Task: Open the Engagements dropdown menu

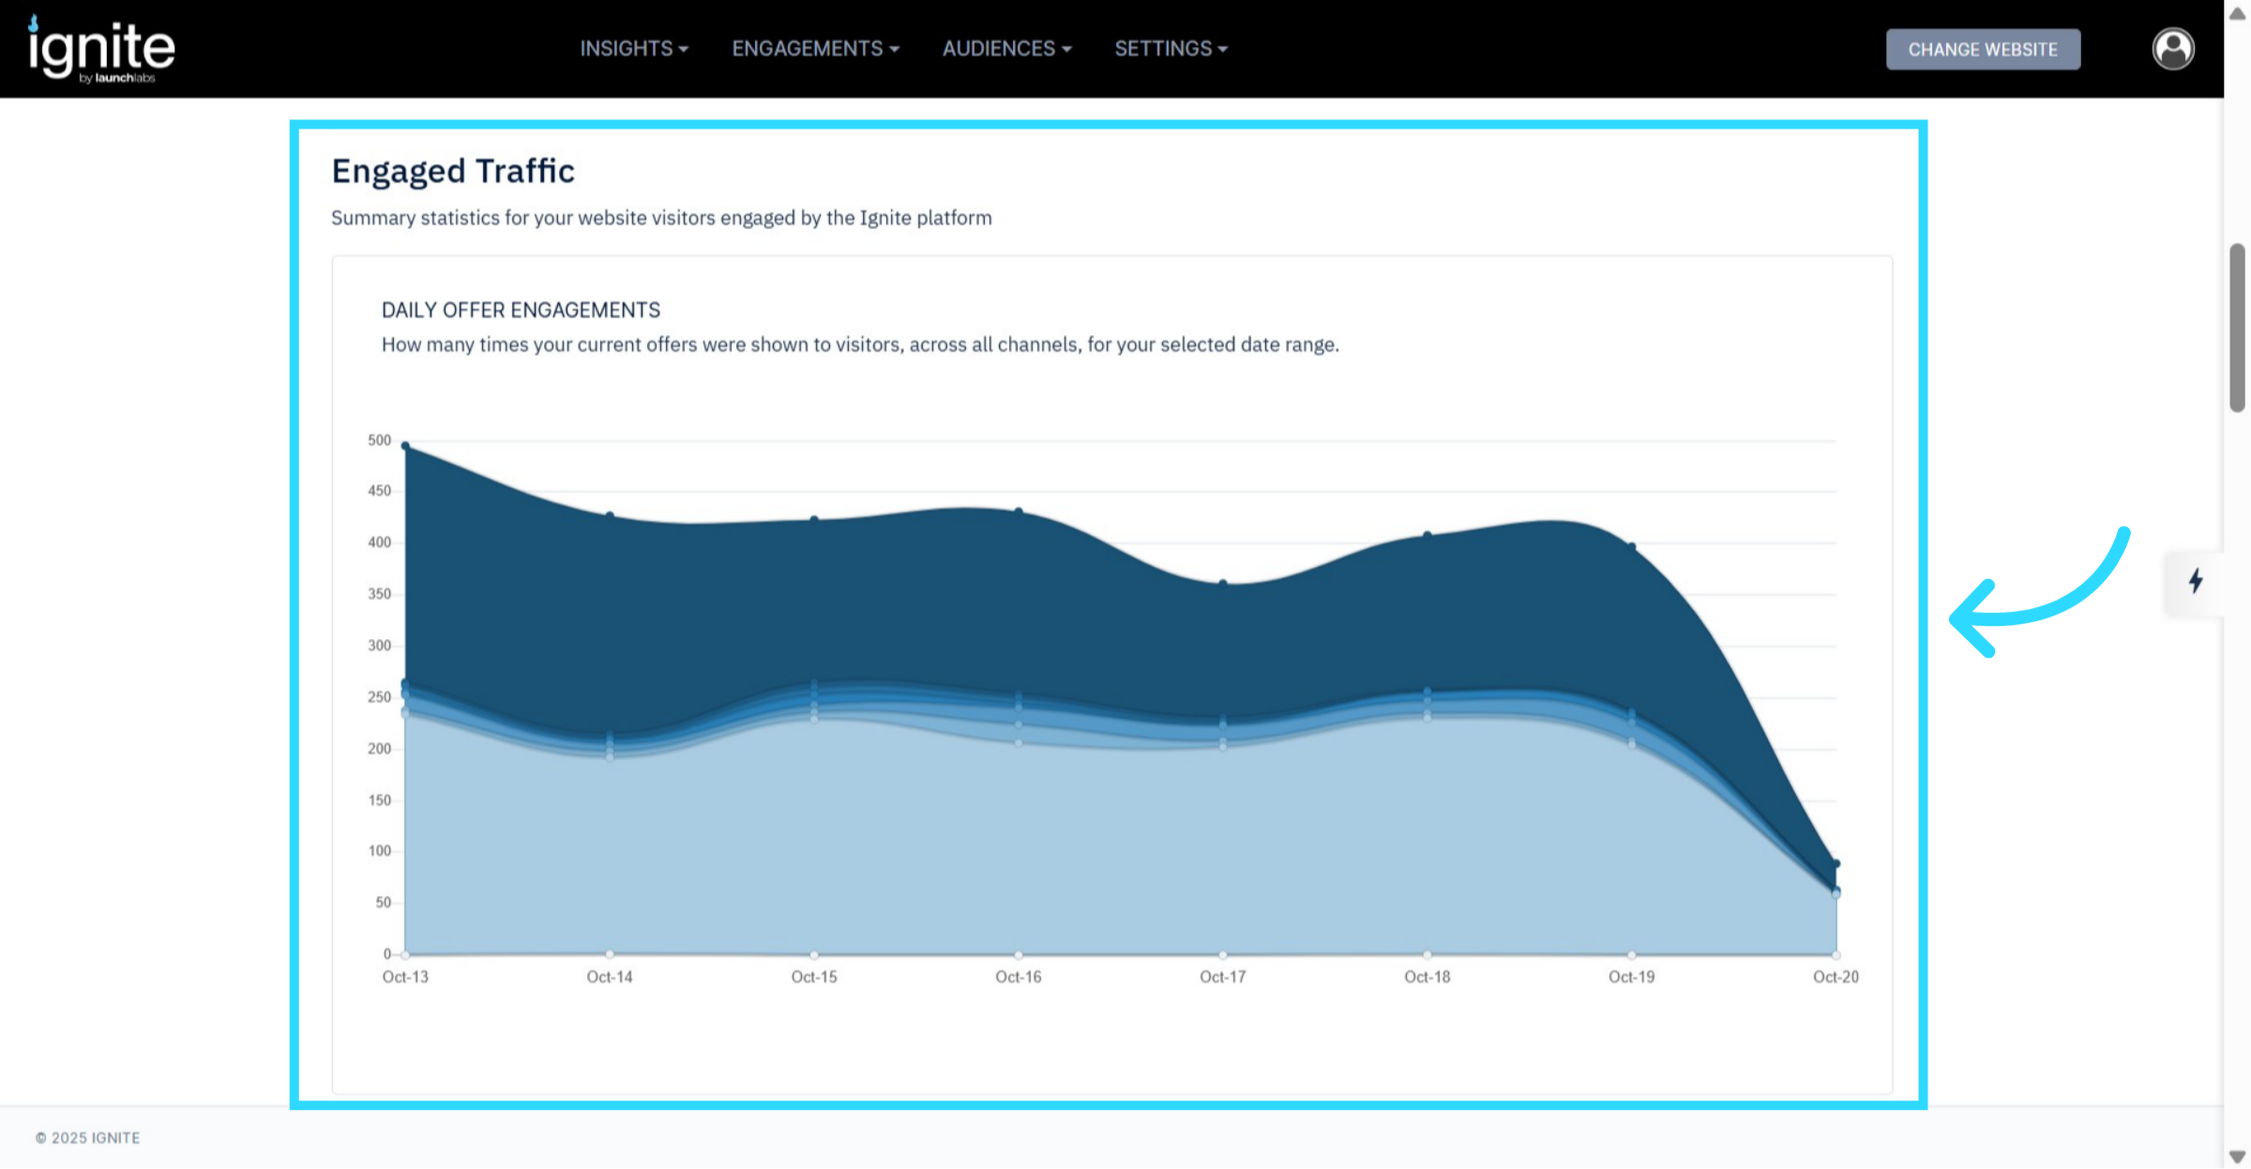Action: (815, 49)
